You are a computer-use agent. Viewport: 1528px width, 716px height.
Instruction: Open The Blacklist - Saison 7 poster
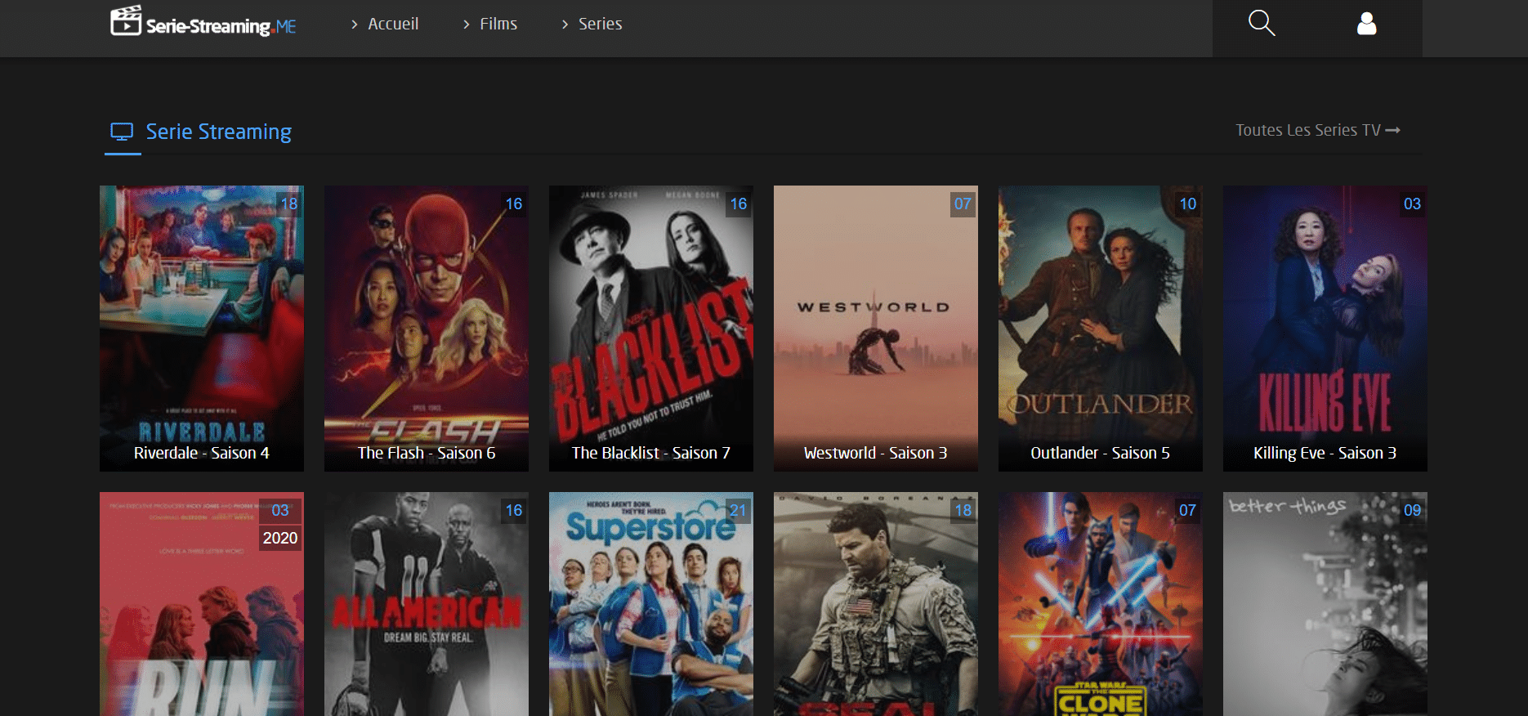(651, 329)
